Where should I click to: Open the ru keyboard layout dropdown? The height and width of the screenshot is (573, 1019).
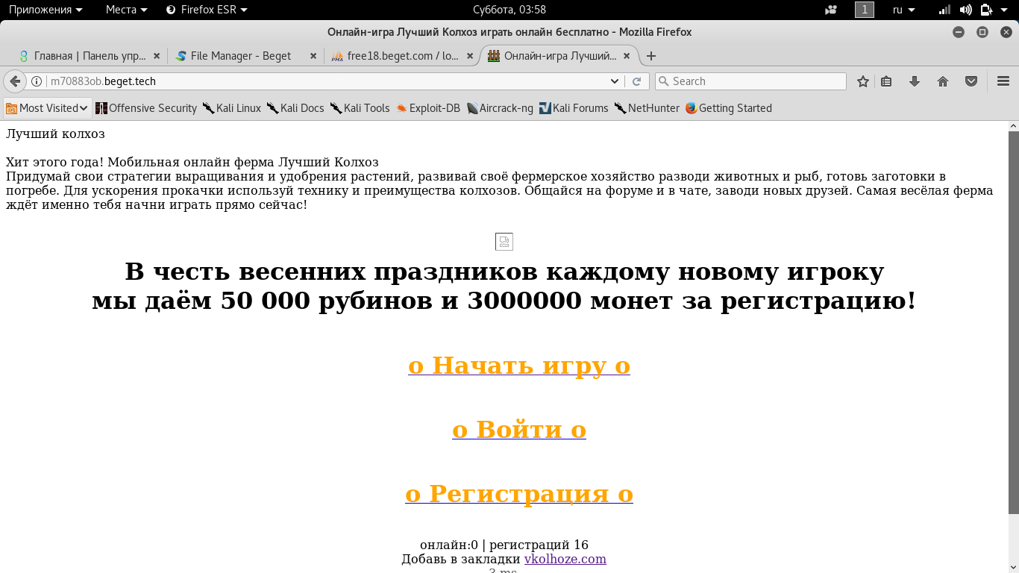tap(903, 10)
